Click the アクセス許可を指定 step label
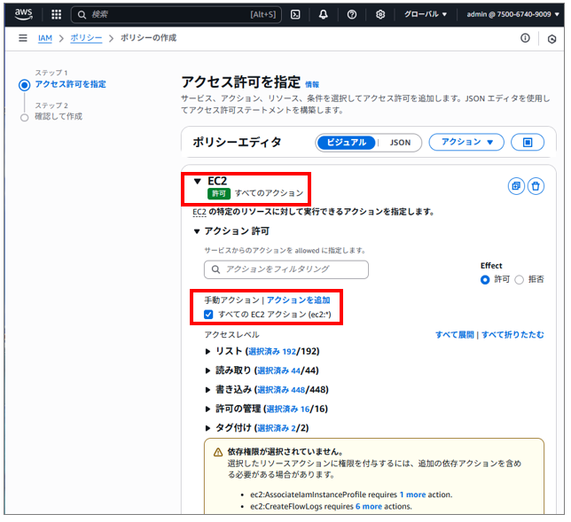Viewport: 571px width, 522px height. (71, 84)
